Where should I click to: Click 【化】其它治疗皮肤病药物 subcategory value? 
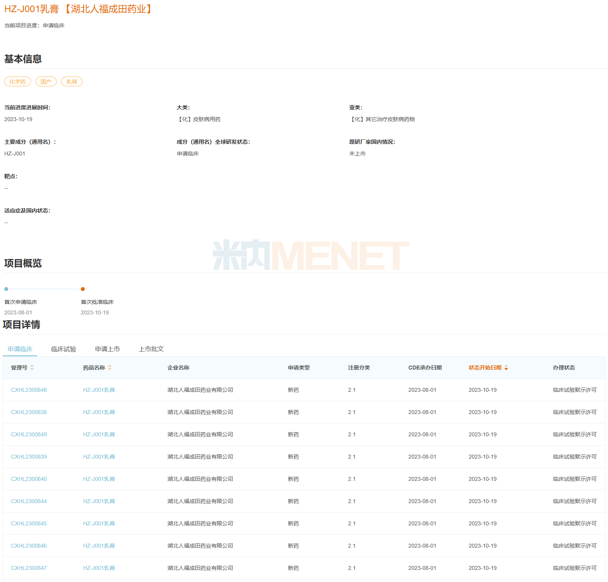(382, 119)
